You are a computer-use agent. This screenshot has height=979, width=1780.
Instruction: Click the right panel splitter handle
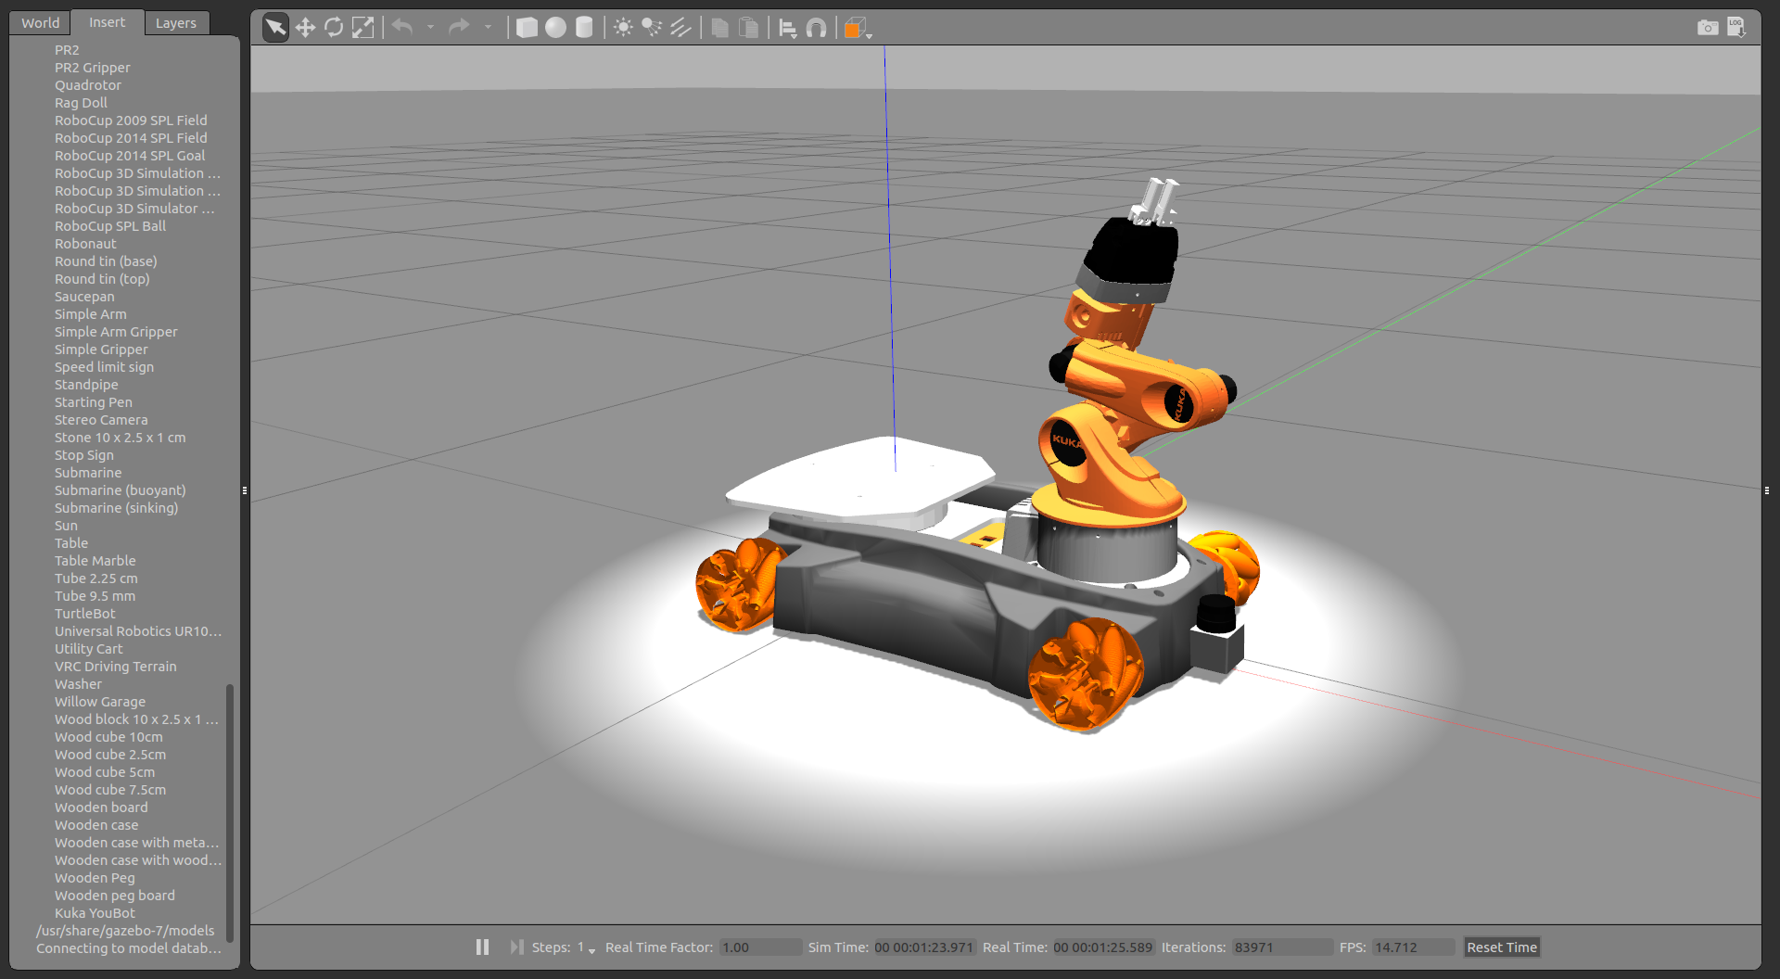tap(1767, 490)
